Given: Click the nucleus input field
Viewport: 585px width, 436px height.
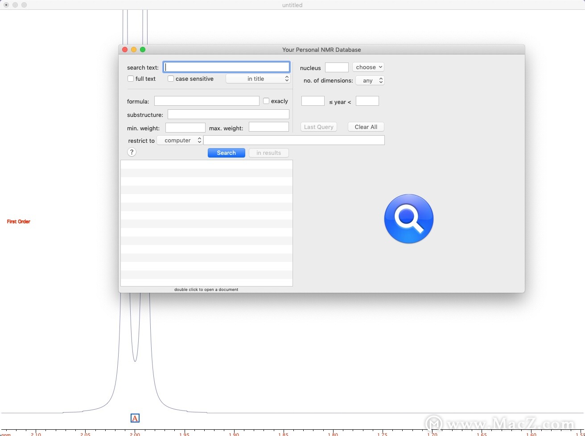Looking at the screenshot, I should pyautogui.click(x=337, y=67).
